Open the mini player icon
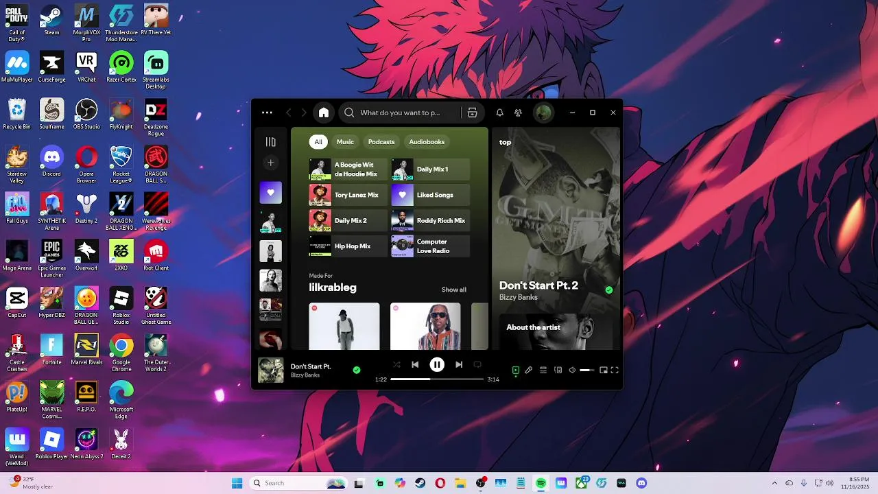This screenshot has height=494, width=878. [x=603, y=370]
